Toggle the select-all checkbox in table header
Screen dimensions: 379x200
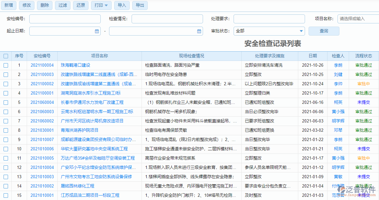5,56
